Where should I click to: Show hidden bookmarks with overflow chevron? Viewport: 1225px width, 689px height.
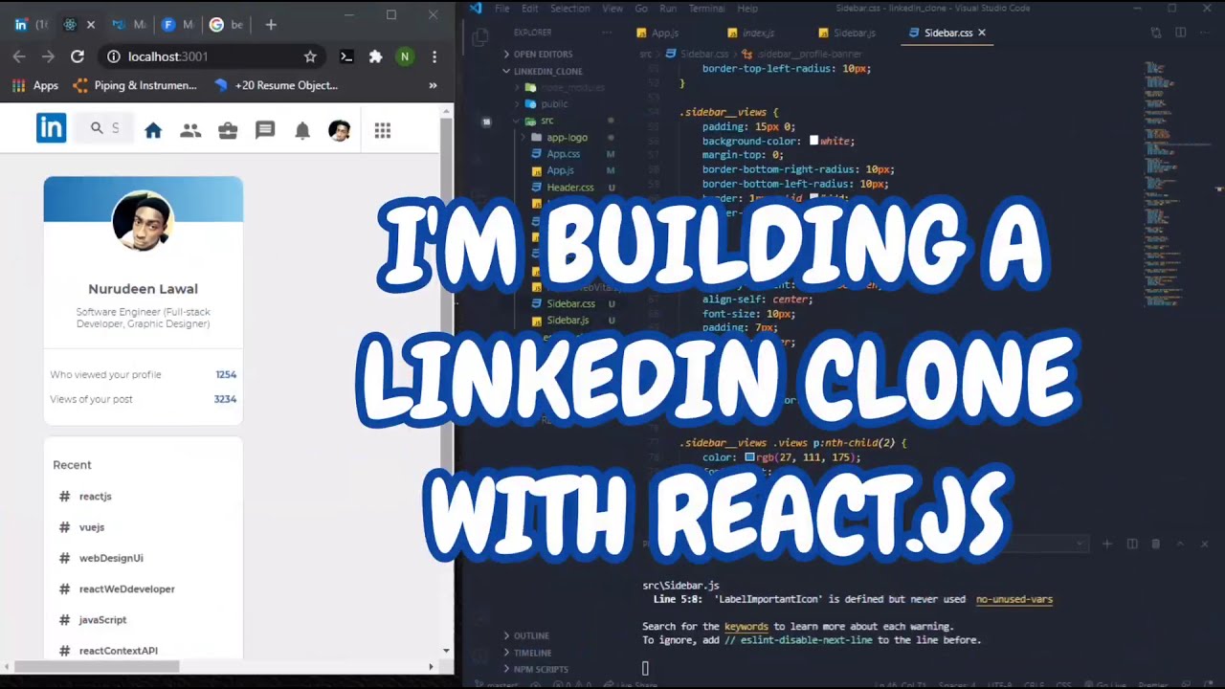coord(433,85)
